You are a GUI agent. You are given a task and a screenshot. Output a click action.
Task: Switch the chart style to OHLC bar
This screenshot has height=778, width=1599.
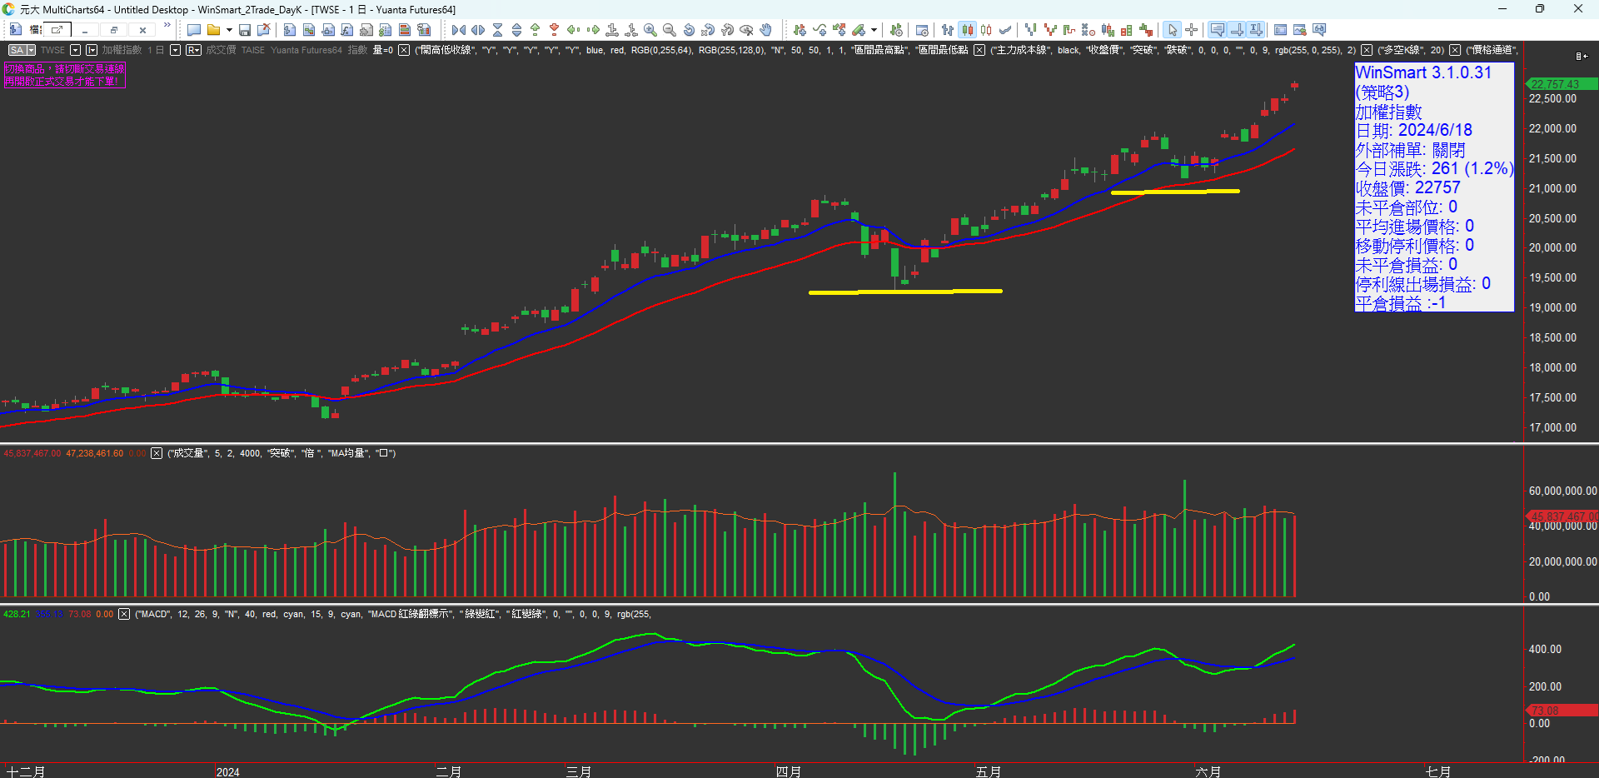[948, 30]
